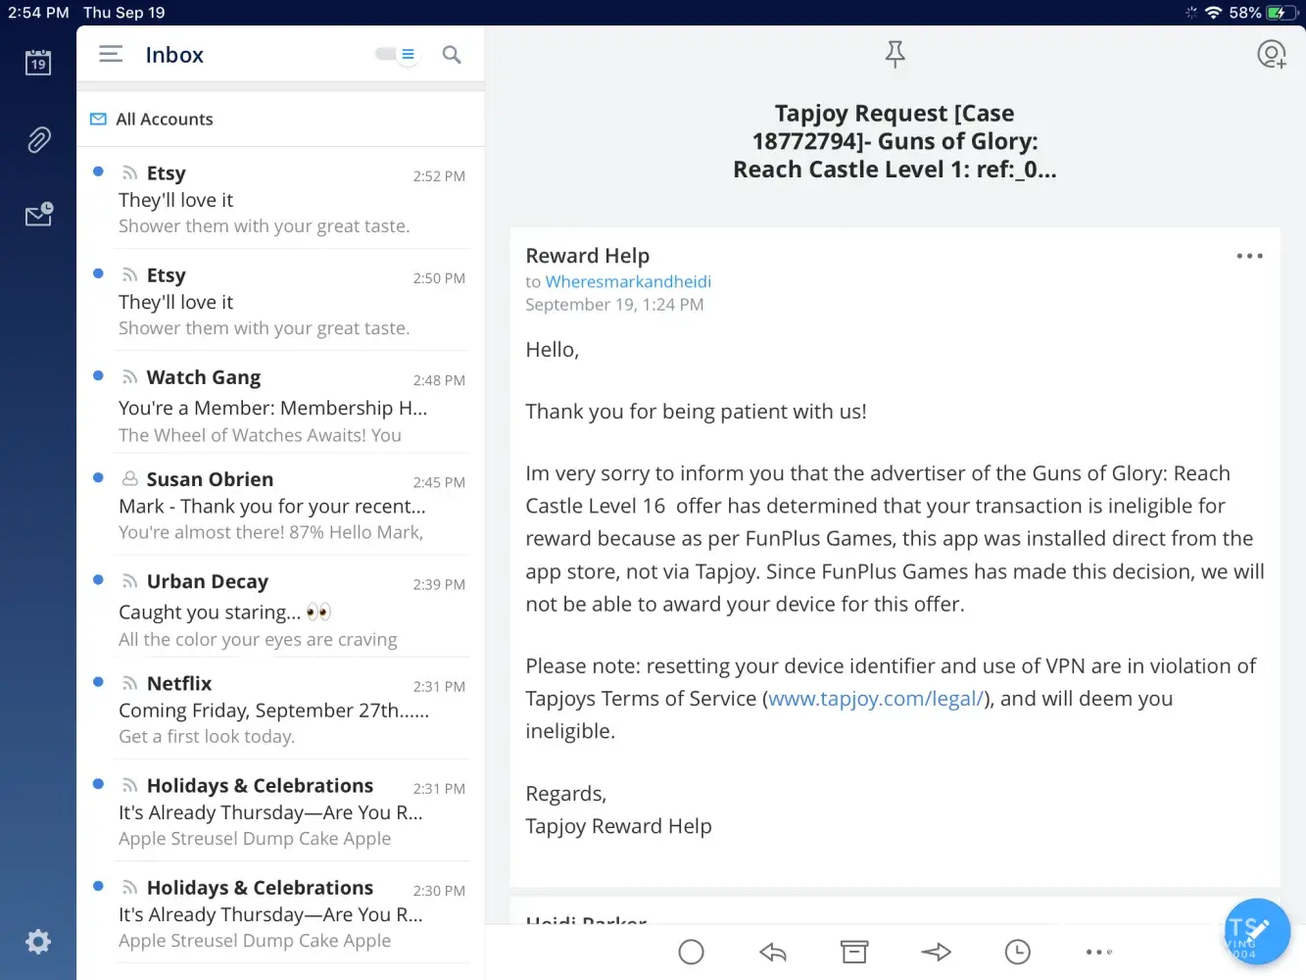Tap the September 19, 1:24 PM timestamp
1306x980 pixels.
[614, 305]
